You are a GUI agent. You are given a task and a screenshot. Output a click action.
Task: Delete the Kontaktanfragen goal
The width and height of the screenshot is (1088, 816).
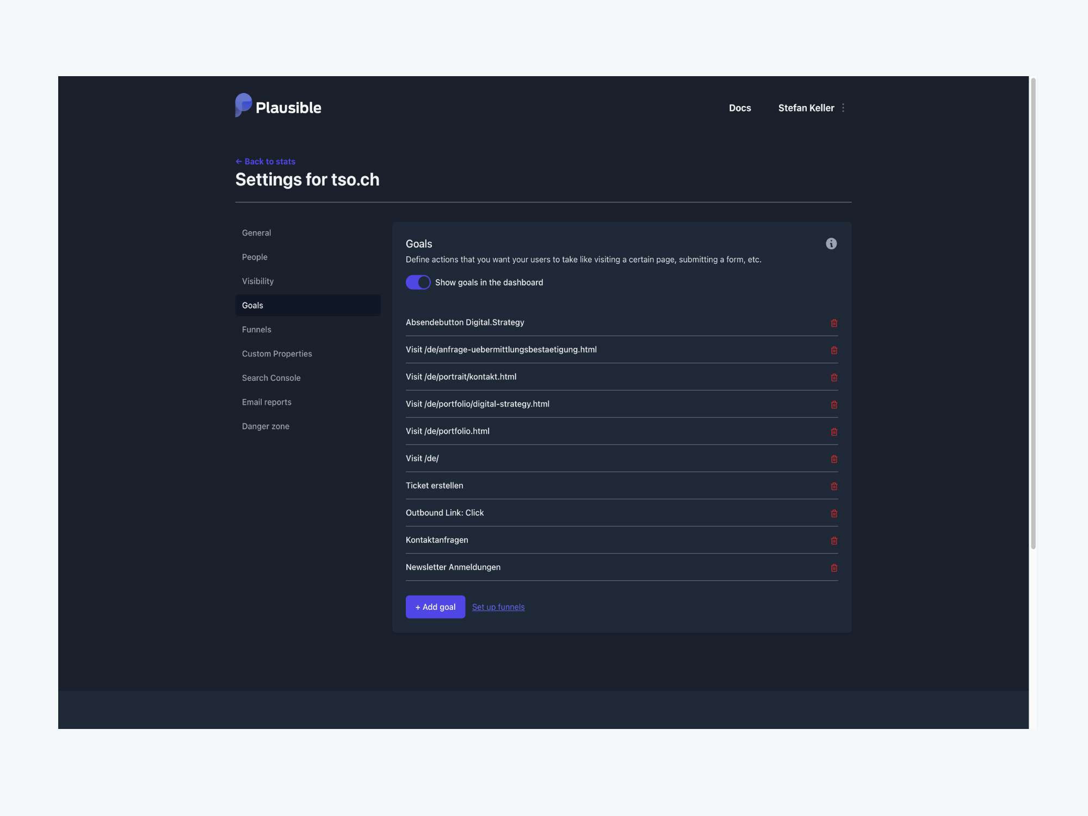pyautogui.click(x=834, y=541)
